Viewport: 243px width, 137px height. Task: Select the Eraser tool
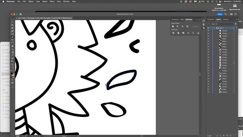(x=13, y=46)
